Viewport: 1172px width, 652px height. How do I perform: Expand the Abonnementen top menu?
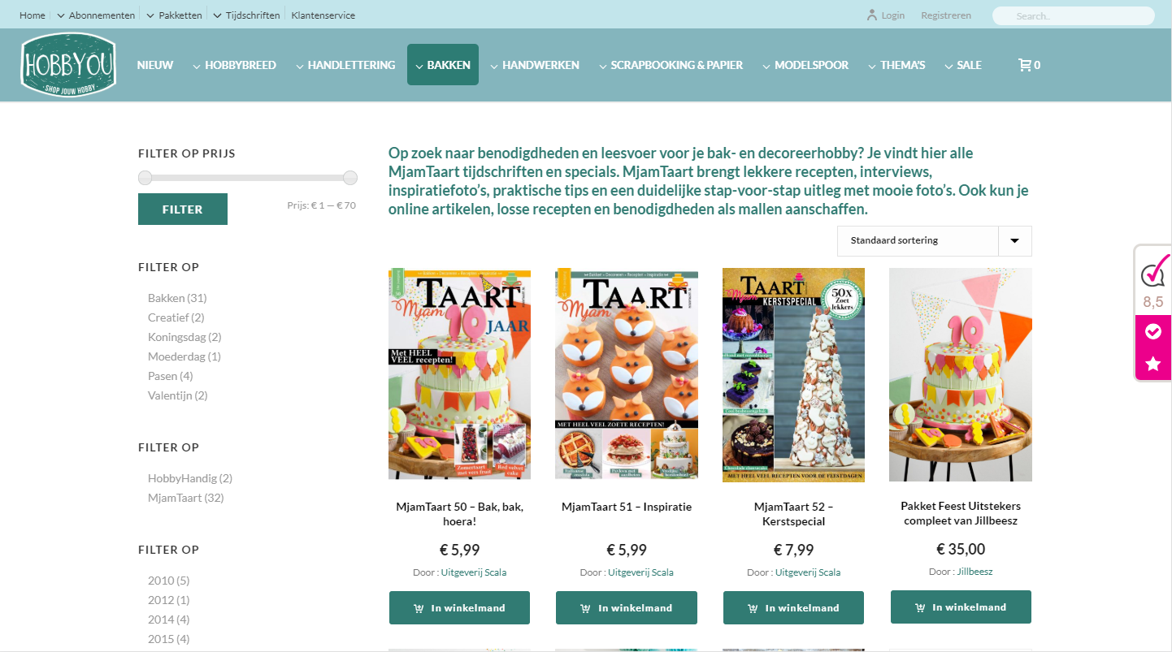(96, 15)
